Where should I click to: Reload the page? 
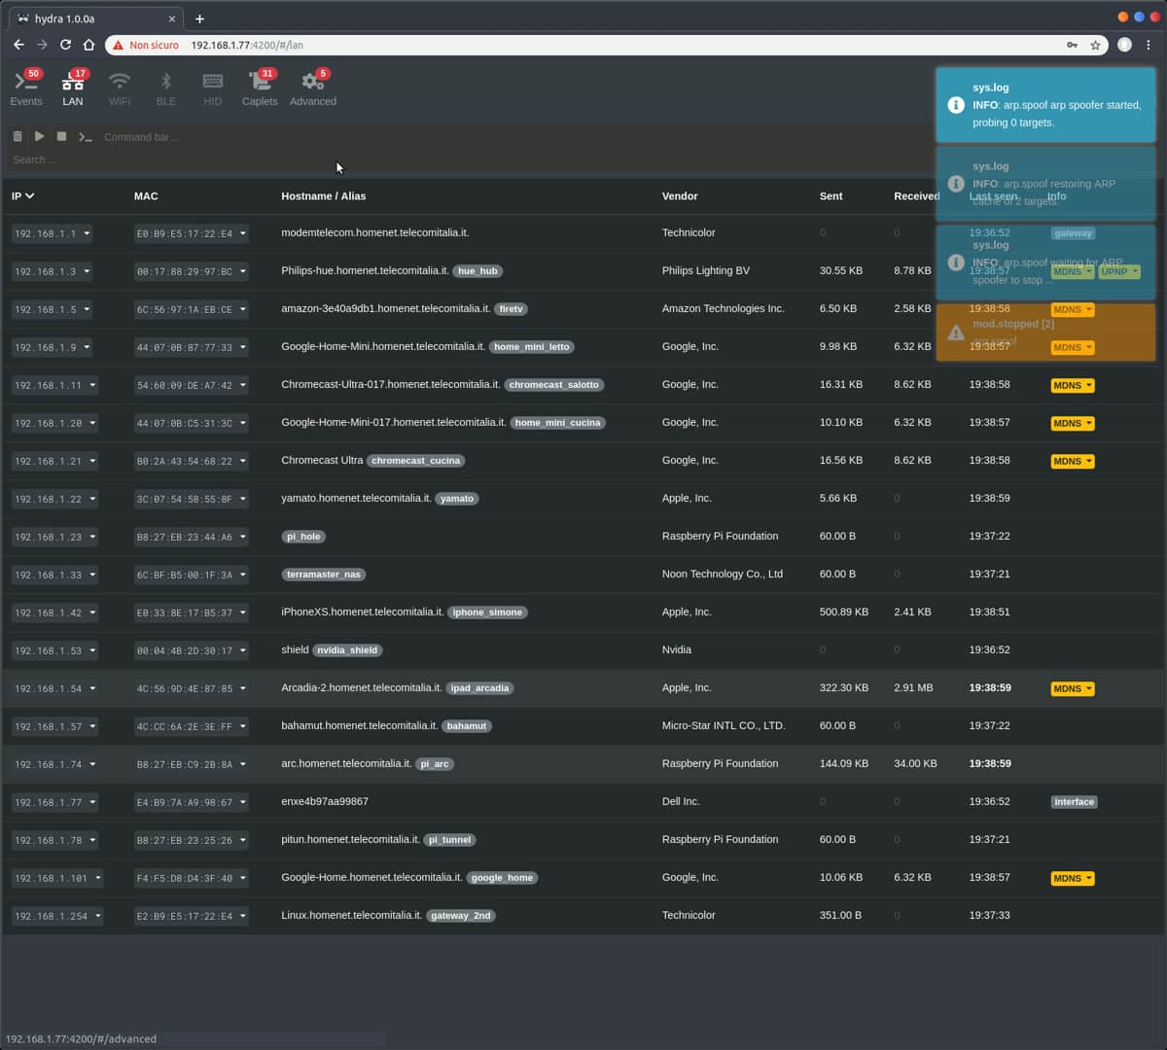[65, 45]
